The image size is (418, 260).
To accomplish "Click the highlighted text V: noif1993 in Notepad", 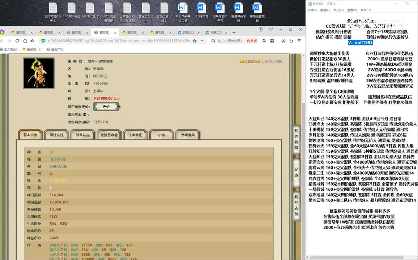I will 361,43.
